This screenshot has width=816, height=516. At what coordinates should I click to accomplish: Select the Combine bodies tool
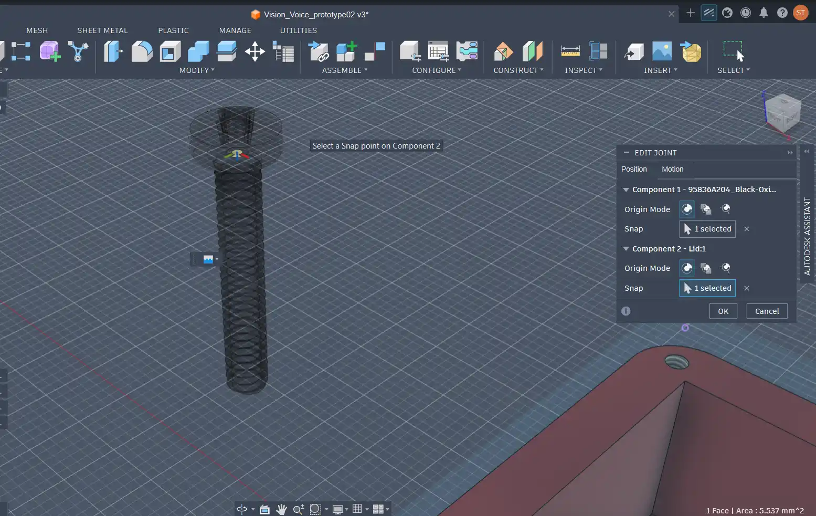198,51
